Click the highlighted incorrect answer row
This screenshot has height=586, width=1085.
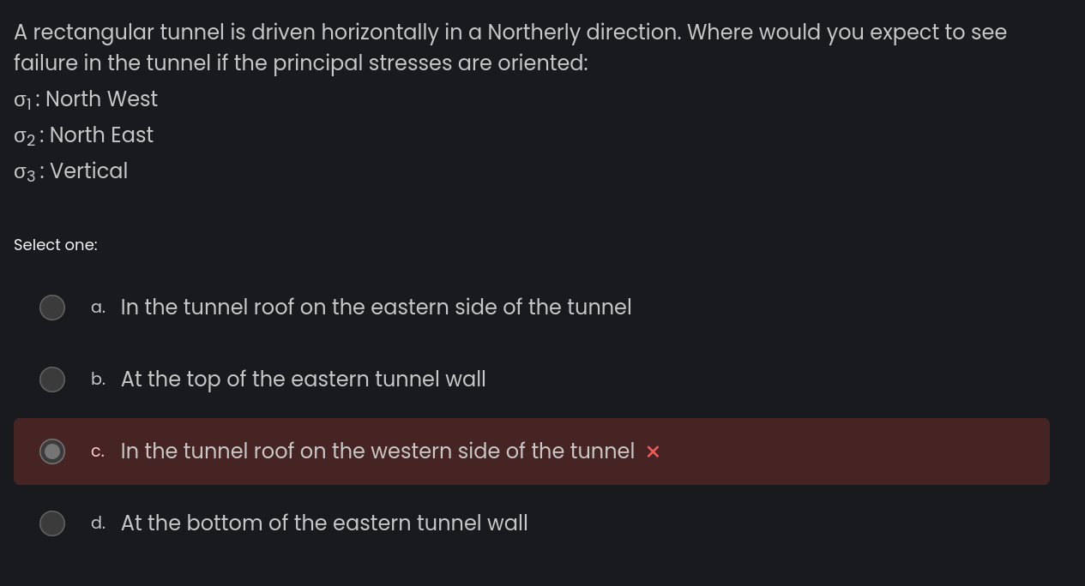click(532, 451)
